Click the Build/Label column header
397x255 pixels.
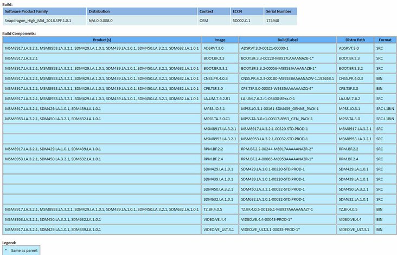[287, 40]
